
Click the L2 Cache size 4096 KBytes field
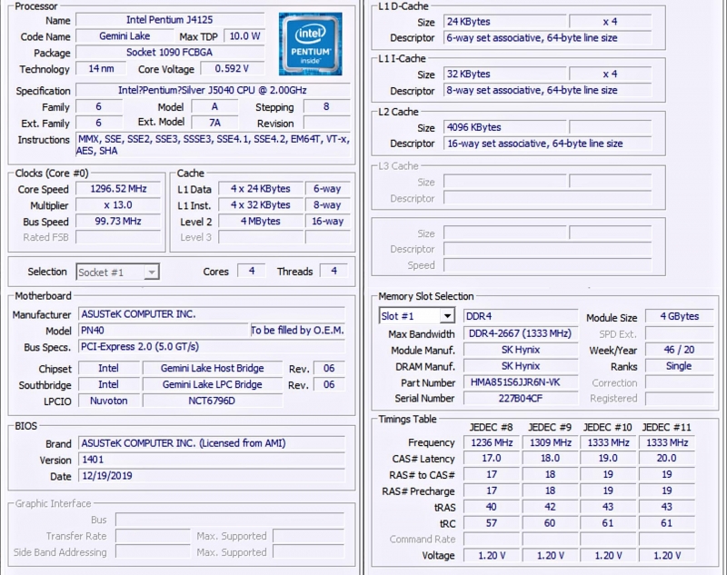click(x=505, y=127)
